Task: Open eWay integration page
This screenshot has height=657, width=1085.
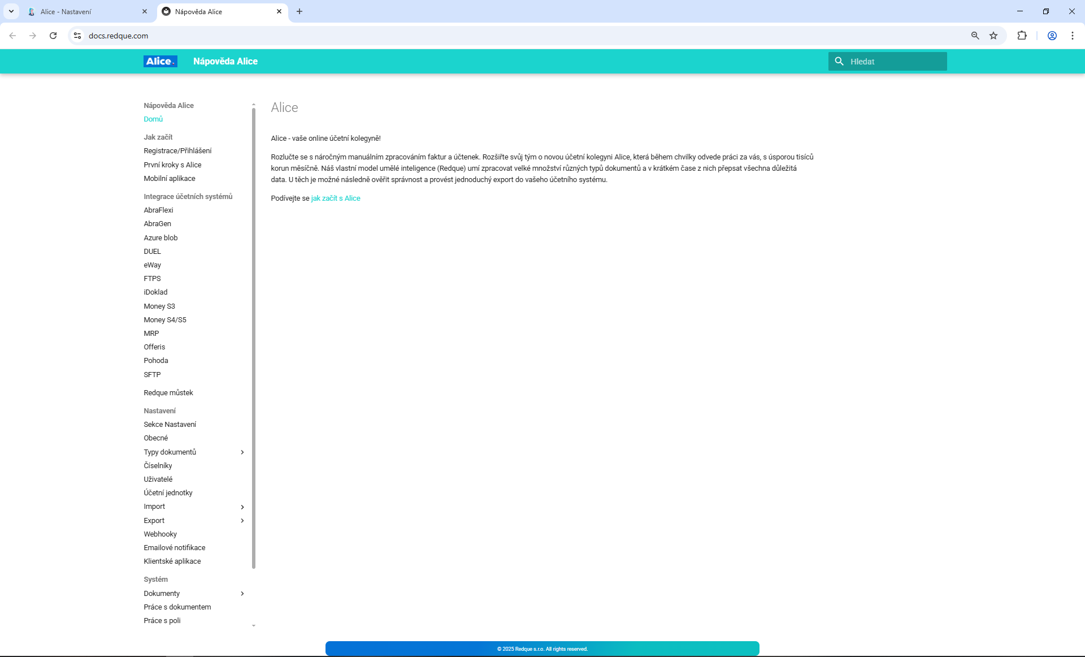Action: click(152, 265)
